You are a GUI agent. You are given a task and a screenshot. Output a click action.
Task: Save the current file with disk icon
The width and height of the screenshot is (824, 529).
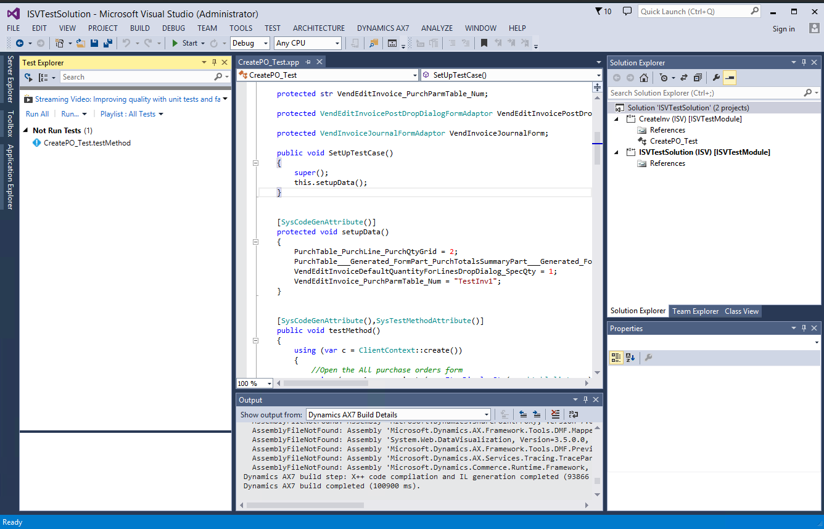click(x=94, y=43)
